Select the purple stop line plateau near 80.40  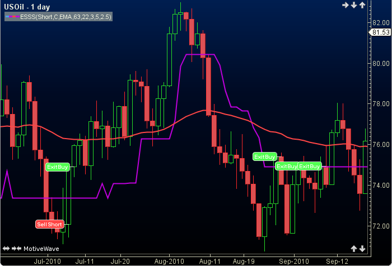200,54
